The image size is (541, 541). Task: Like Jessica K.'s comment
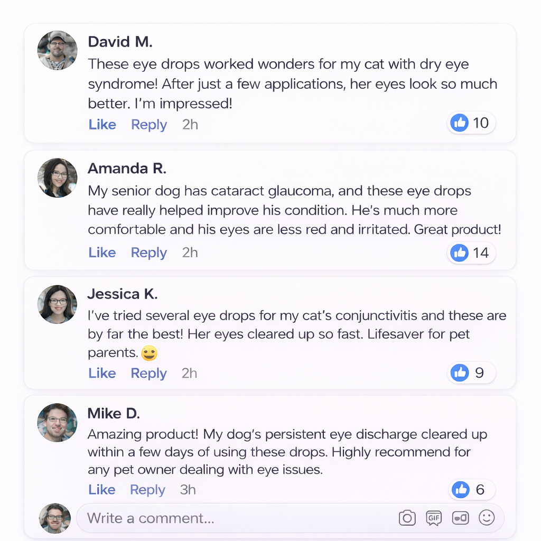point(102,374)
